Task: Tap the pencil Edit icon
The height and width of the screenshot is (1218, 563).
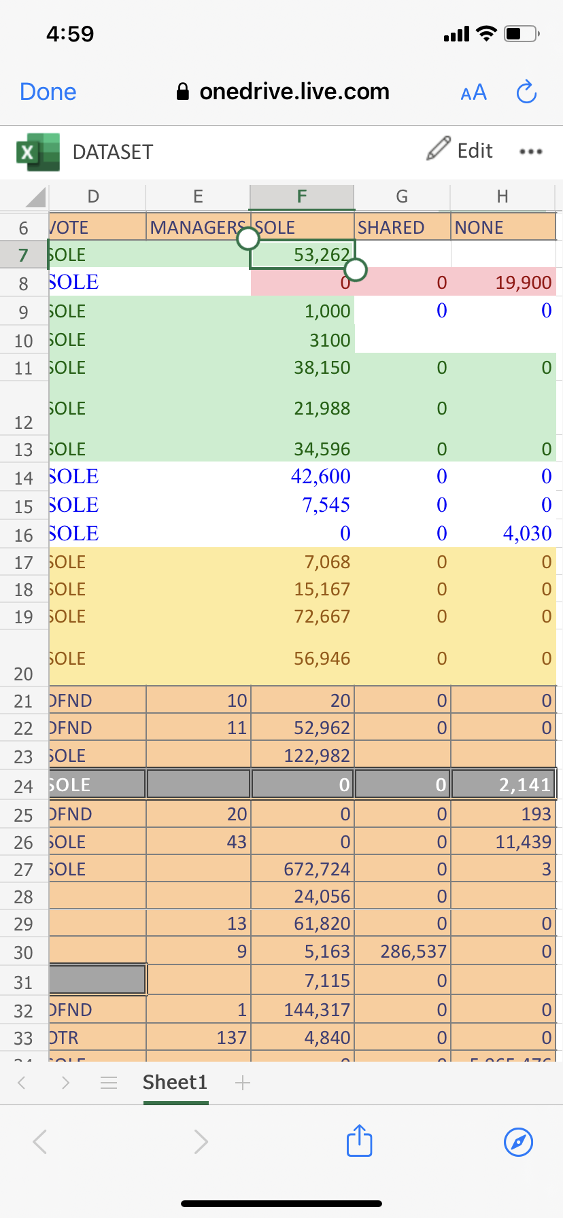Action: (x=439, y=149)
